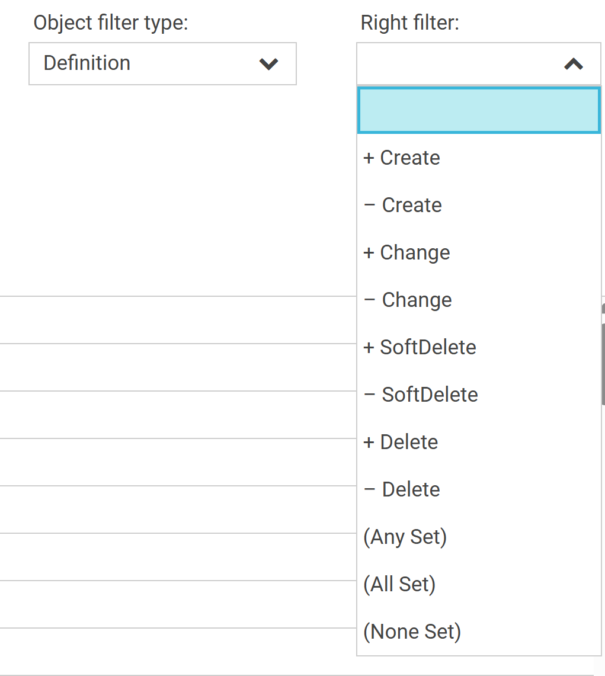Choose the "− Delete" filter option
Screen dimensions: 605x676
[x=402, y=490]
